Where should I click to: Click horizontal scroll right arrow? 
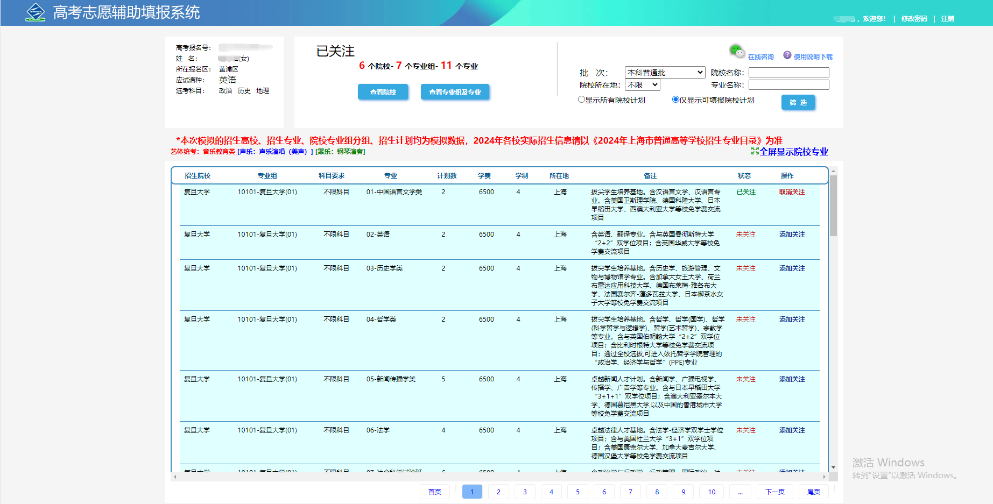pos(824,477)
